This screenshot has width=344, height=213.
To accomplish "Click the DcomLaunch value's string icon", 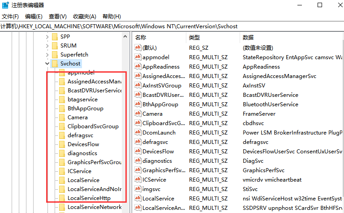I will pos(138,133).
